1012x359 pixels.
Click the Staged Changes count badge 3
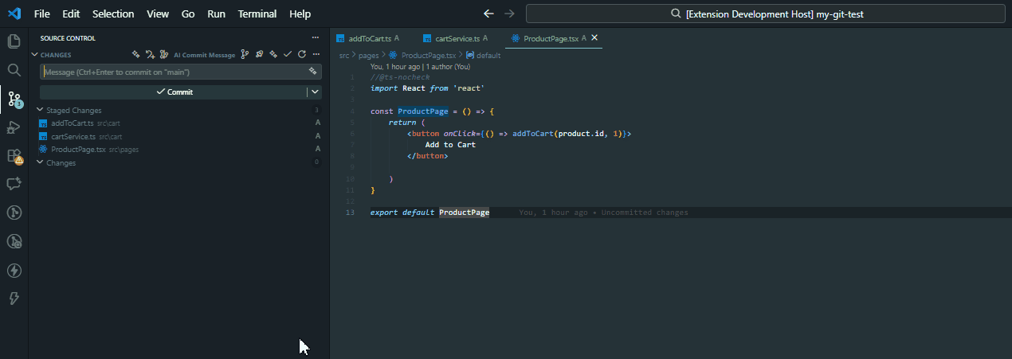[x=316, y=111]
